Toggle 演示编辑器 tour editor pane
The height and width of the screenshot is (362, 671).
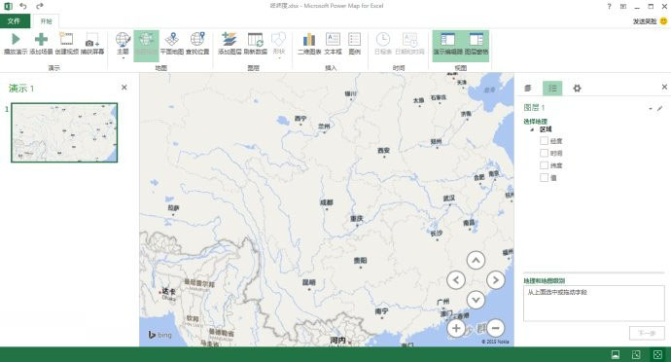[x=447, y=45]
